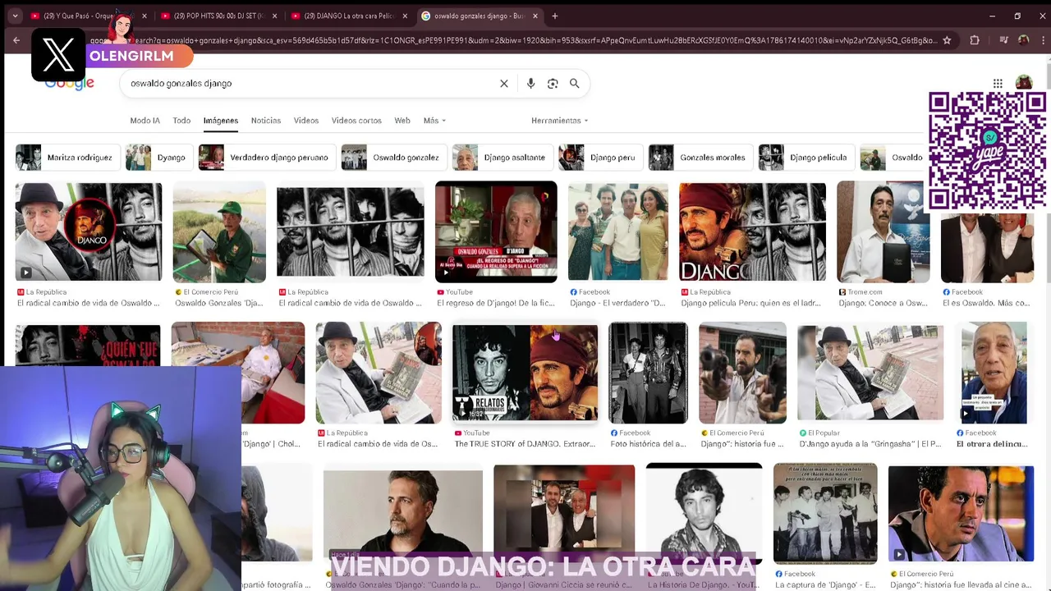Image resolution: width=1051 pixels, height=591 pixels.
Task: Filter by 'Maritza rodríguez' chip
Action: 68,158
